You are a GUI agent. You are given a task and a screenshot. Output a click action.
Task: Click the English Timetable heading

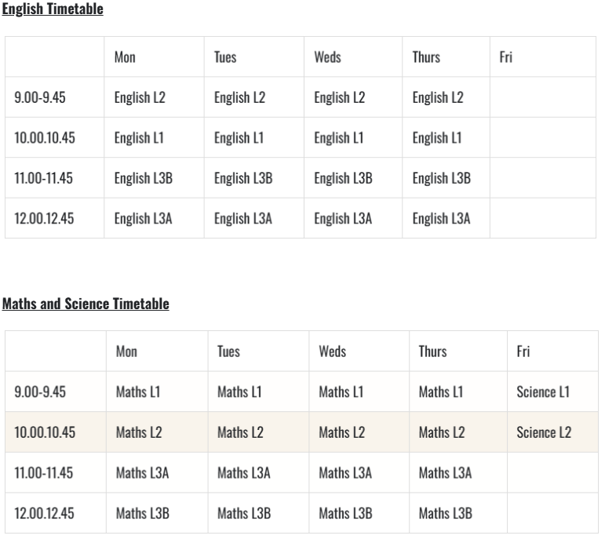pyautogui.click(x=53, y=9)
